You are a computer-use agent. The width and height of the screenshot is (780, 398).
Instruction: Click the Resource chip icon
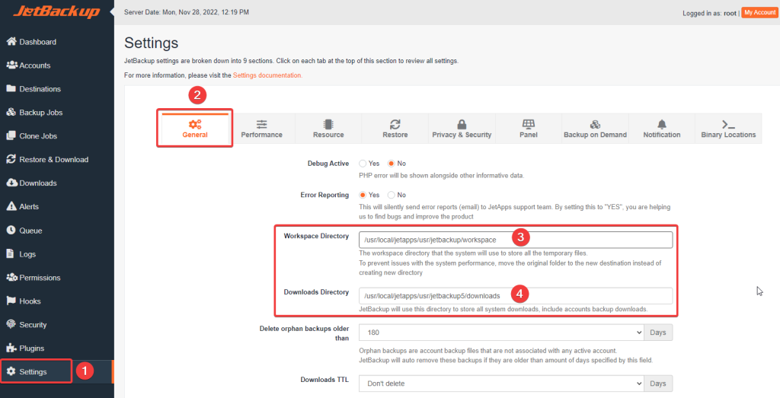point(328,124)
